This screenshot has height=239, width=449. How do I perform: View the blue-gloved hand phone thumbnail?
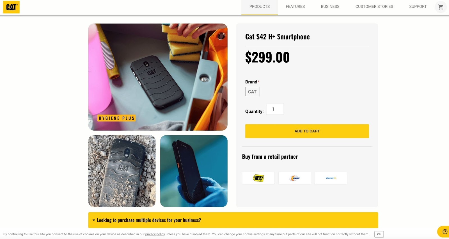click(194, 171)
